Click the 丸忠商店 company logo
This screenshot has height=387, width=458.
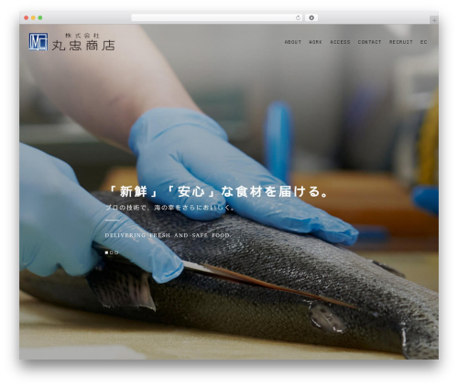[x=71, y=41]
